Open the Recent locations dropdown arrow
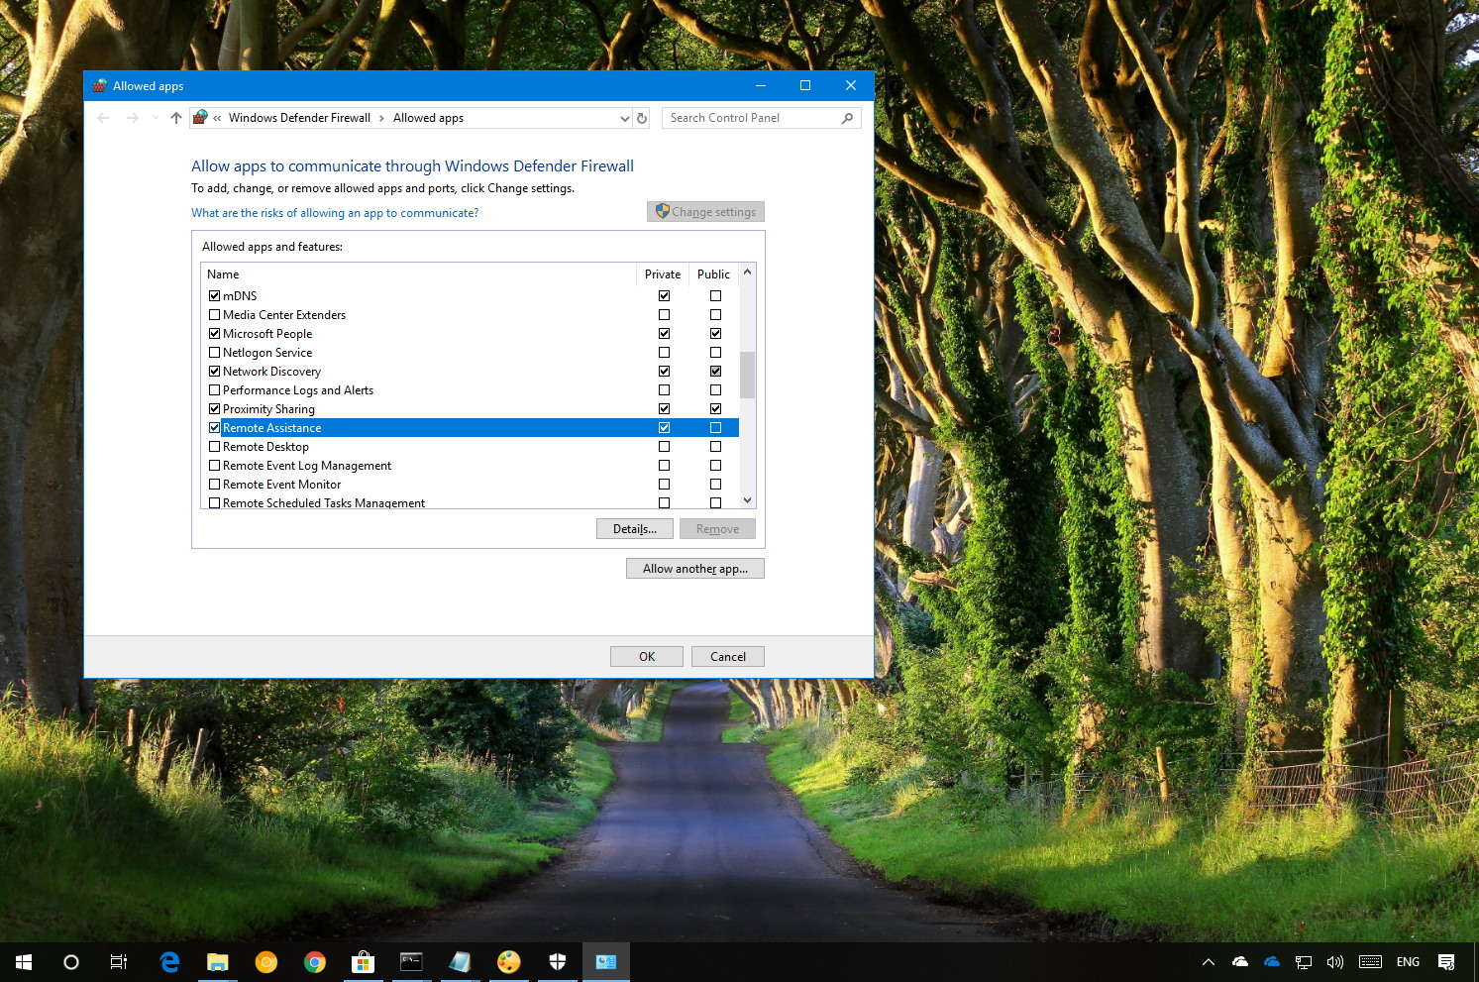 point(156,118)
